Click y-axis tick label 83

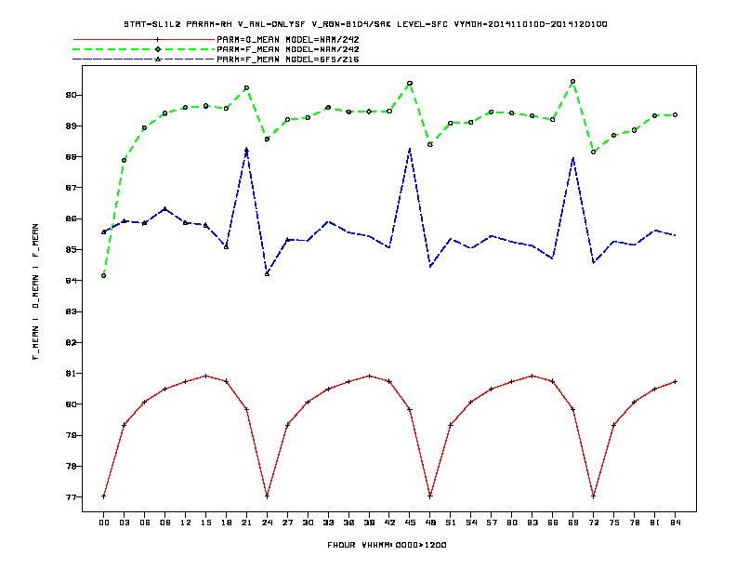[x=71, y=311]
